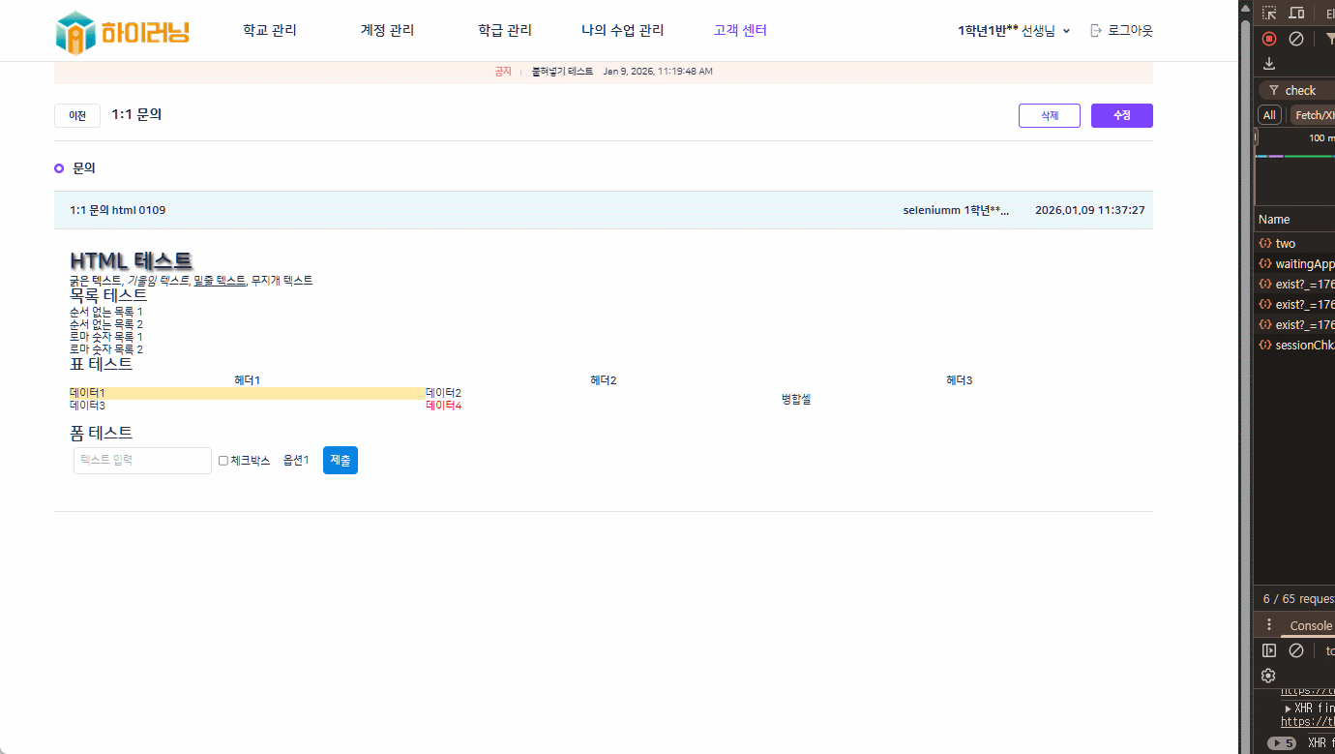The width and height of the screenshot is (1335, 754).
Task: Toggle the device toolbar icon
Action: pos(1296,13)
